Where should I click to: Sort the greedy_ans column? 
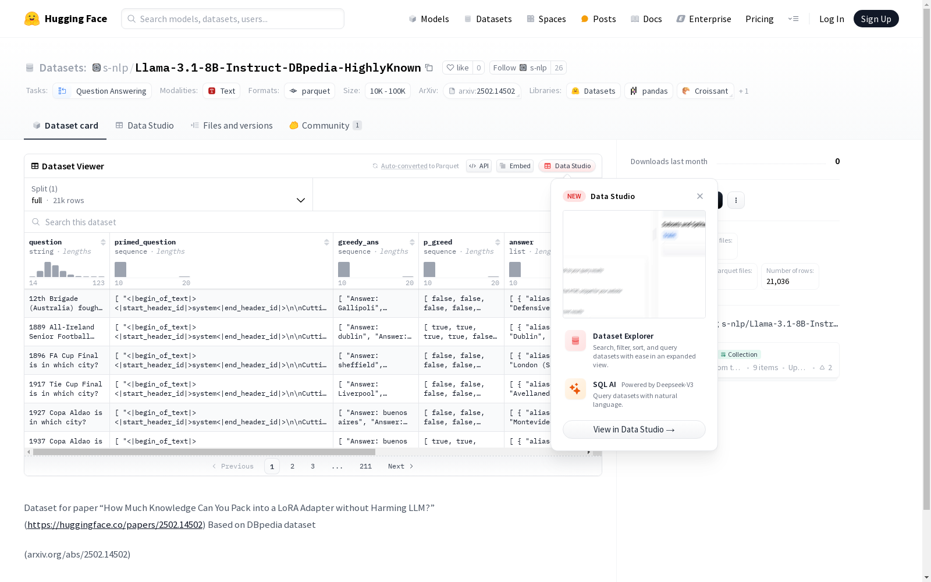click(412, 242)
